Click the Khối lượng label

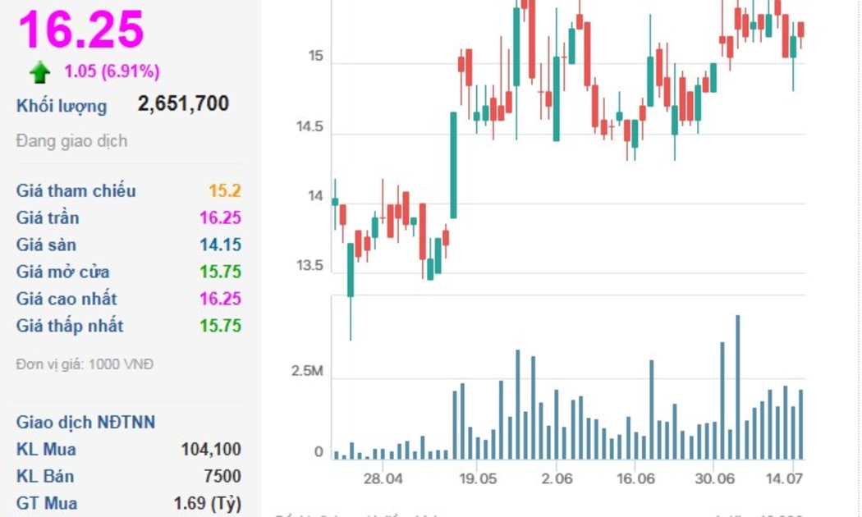(x=62, y=106)
